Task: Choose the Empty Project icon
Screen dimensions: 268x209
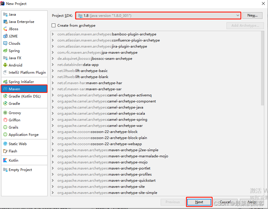Action: (5, 170)
